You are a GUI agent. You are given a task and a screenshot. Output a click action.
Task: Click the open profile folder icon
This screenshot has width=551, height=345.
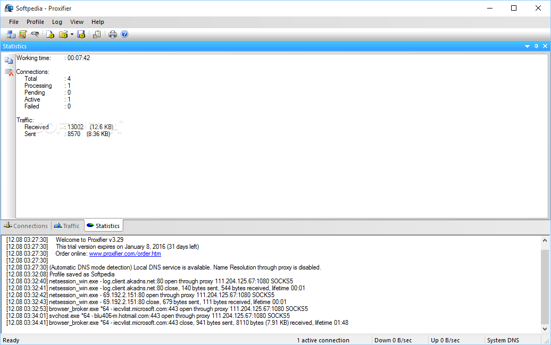pos(63,34)
